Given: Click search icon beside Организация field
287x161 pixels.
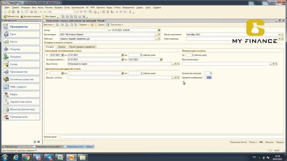Looking at the screenshot, I should coord(159,34).
